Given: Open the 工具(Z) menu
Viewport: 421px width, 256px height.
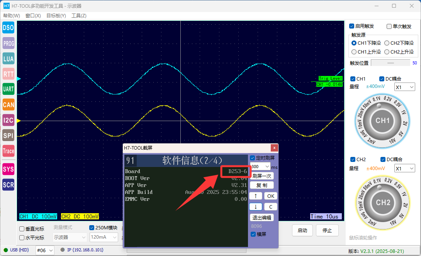Looking at the screenshot, I should [79, 15].
